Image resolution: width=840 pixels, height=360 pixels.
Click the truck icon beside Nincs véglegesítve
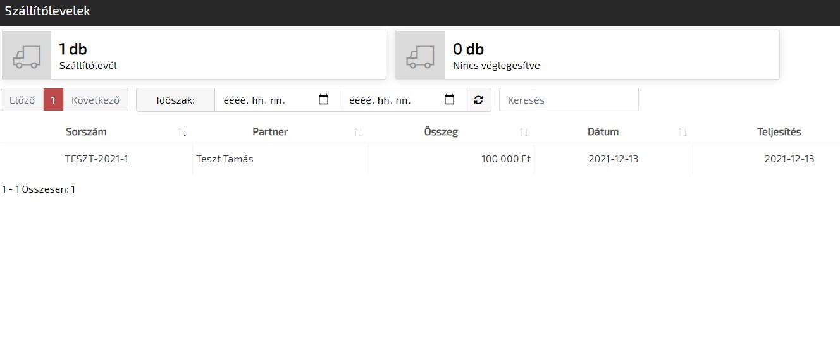tap(420, 56)
